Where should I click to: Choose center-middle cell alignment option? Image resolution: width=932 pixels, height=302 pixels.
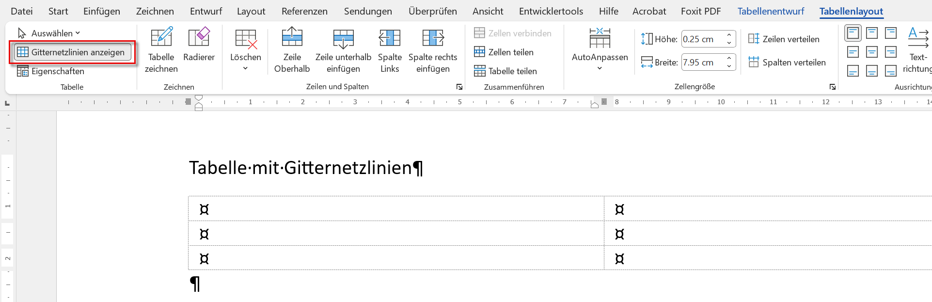(x=872, y=52)
